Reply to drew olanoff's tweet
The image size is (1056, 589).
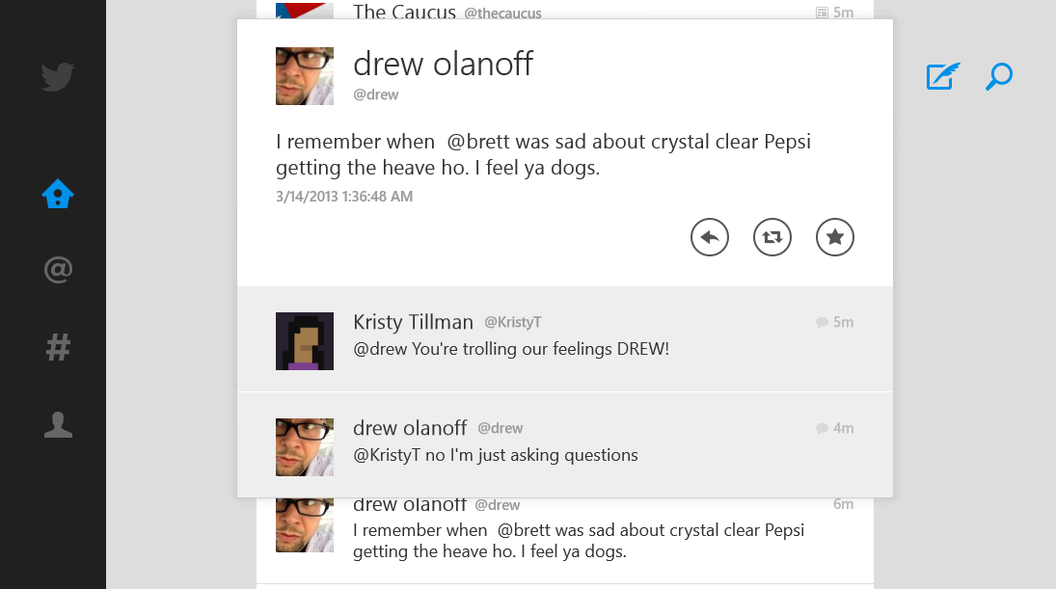[x=710, y=237]
